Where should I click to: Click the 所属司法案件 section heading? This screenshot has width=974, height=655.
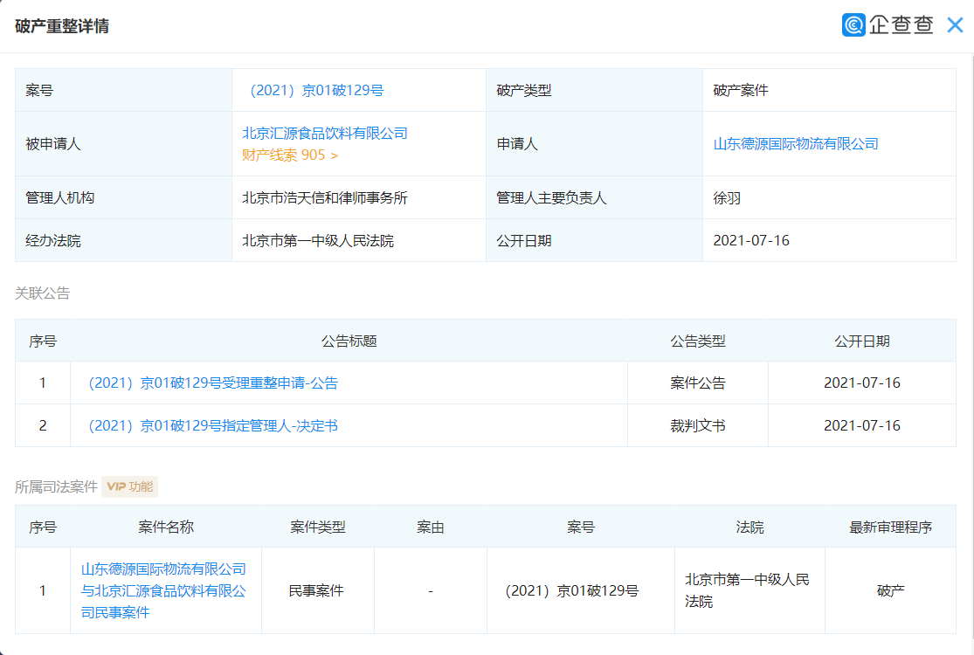point(56,486)
